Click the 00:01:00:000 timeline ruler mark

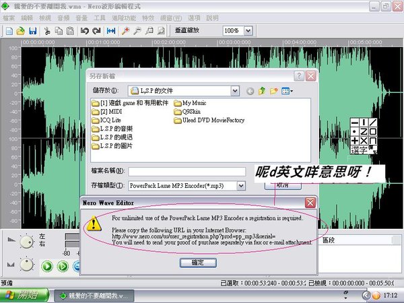(104, 42)
